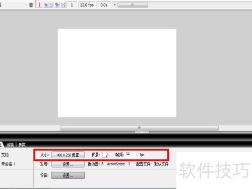Open the 发布 设置... button
The image size is (252, 189).
(x=68, y=164)
